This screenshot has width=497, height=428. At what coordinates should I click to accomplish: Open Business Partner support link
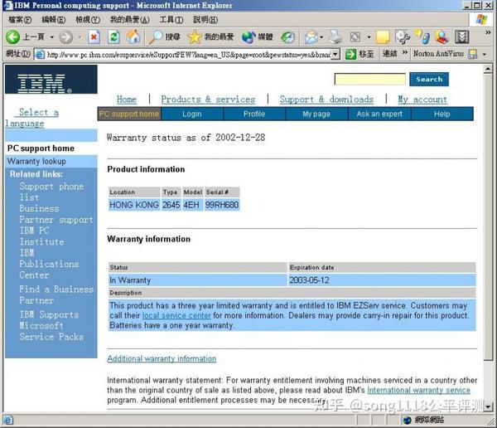[56, 214]
